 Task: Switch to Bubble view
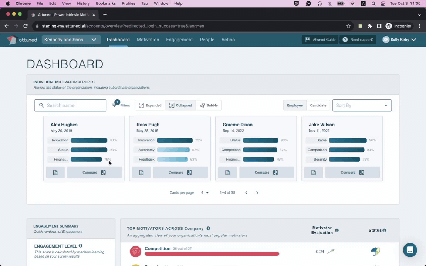209,105
